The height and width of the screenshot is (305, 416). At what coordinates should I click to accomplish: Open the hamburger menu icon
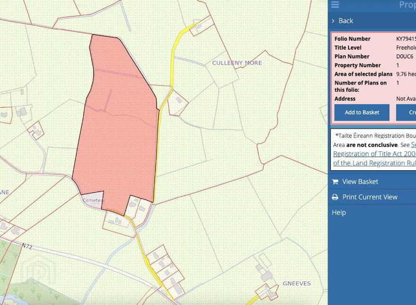[335, 5]
